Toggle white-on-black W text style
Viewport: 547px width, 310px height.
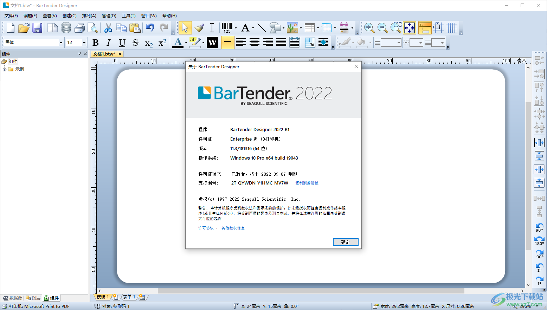[x=212, y=43]
